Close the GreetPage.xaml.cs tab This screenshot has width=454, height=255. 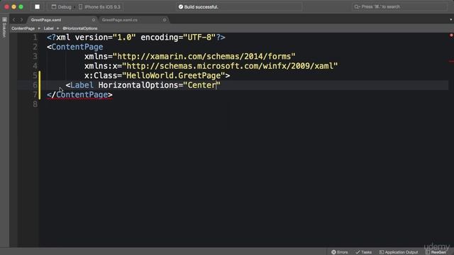point(165,20)
